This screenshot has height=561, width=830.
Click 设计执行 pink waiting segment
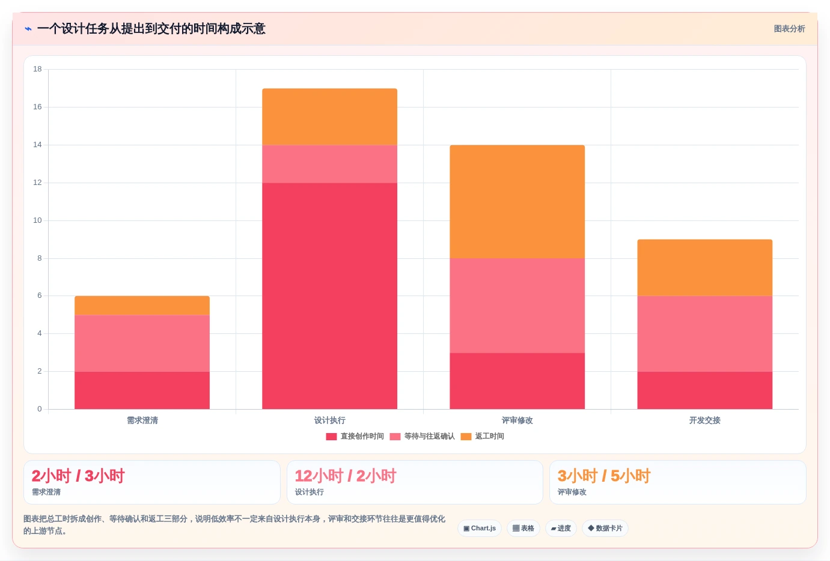(x=329, y=164)
